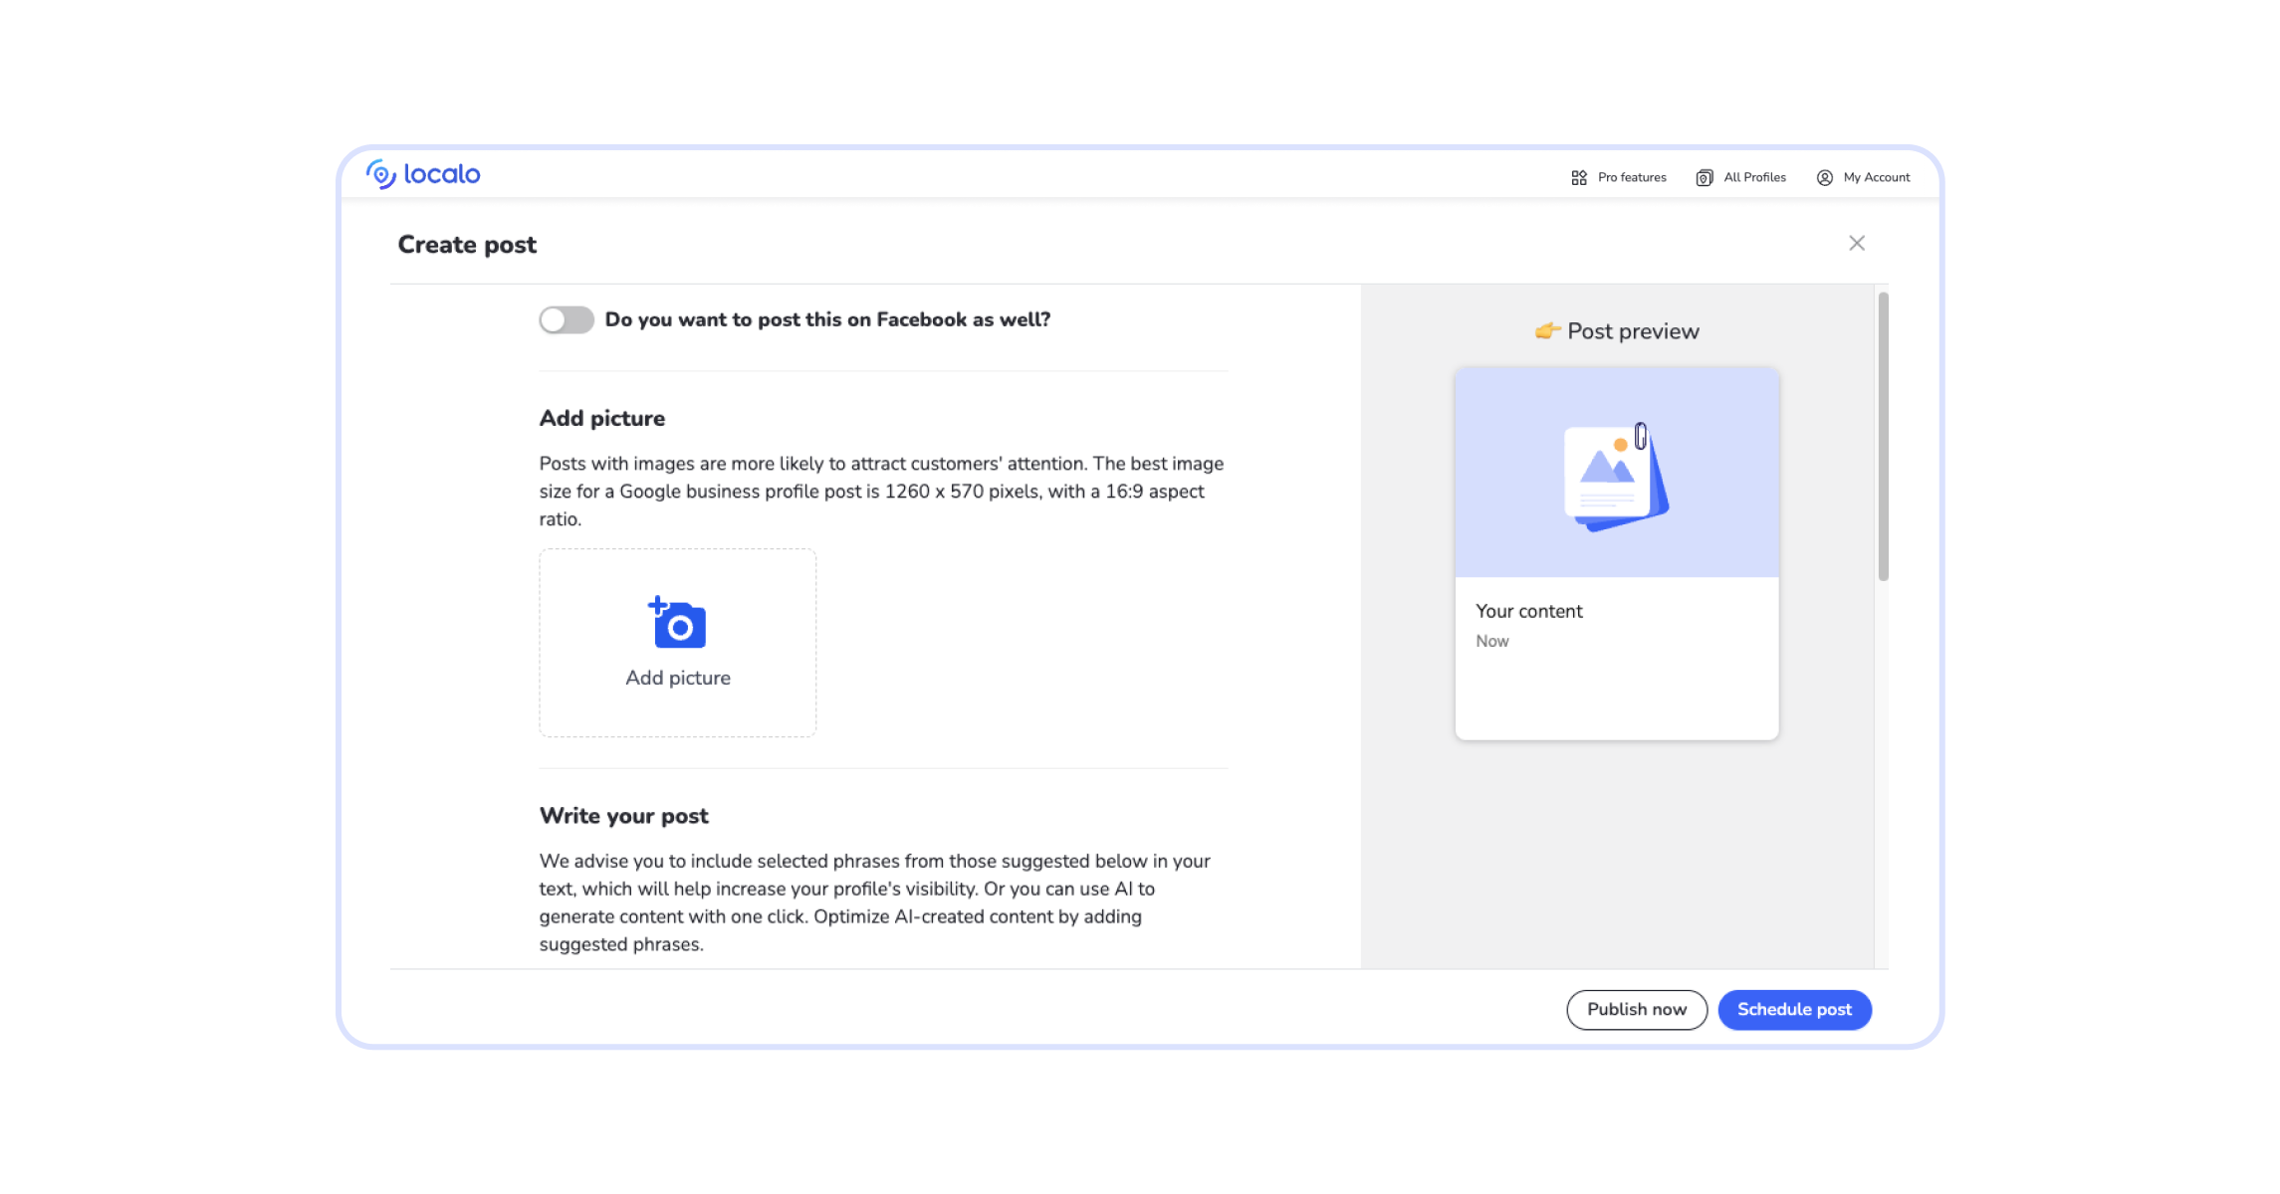Click the 'Your content' text in preview card
The width and height of the screenshot is (2280, 1194).
coord(1528,612)
